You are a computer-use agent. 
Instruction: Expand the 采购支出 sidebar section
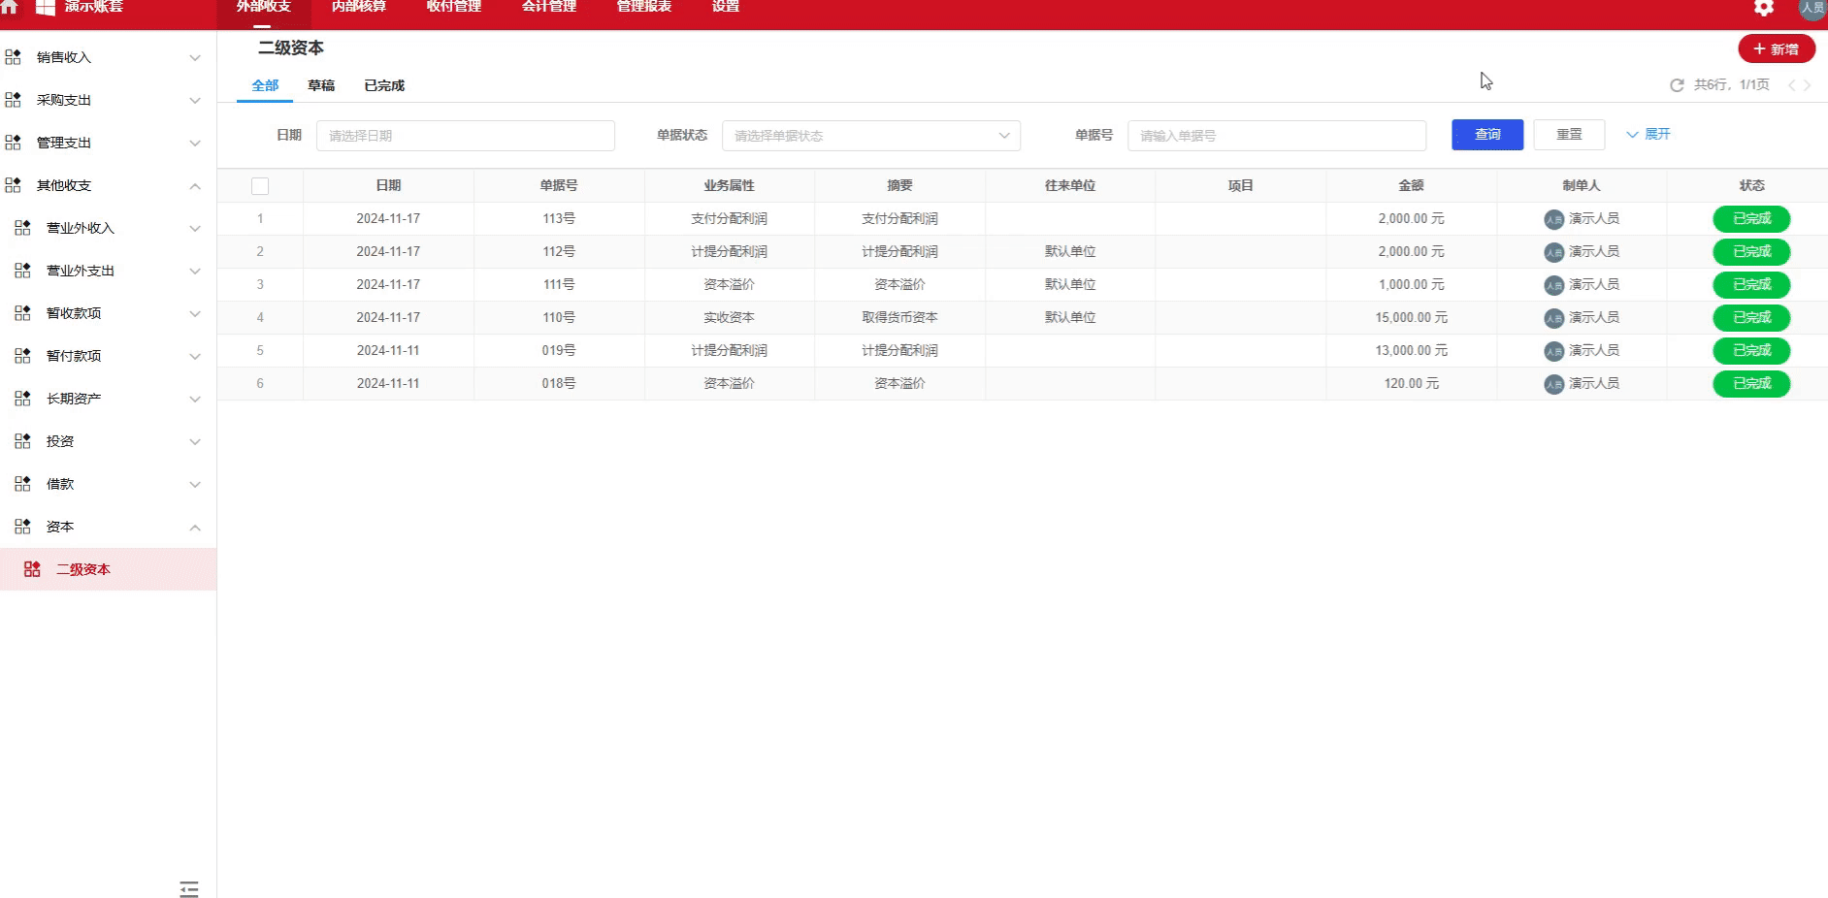click(195, 100)
